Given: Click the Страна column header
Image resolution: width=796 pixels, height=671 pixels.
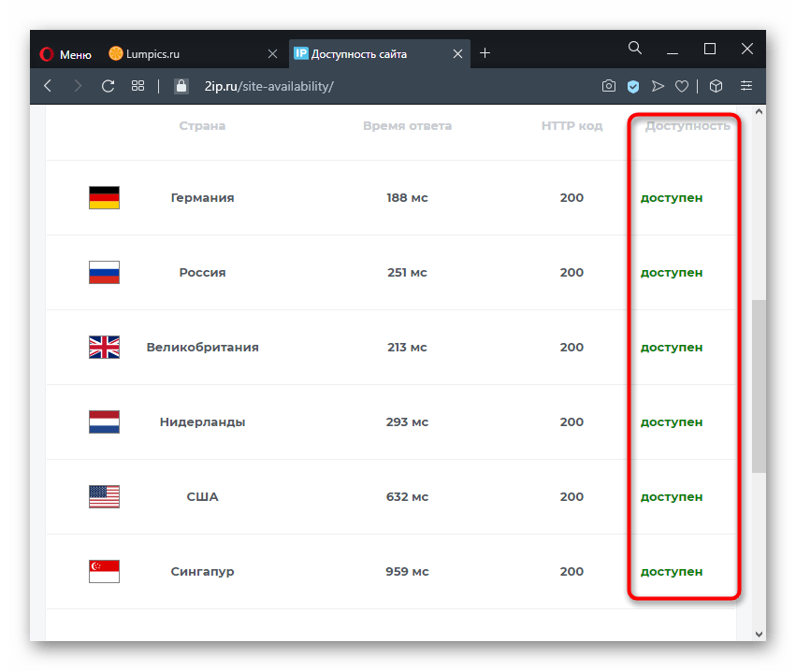Looking at the screenshot, I should point(202,126).
